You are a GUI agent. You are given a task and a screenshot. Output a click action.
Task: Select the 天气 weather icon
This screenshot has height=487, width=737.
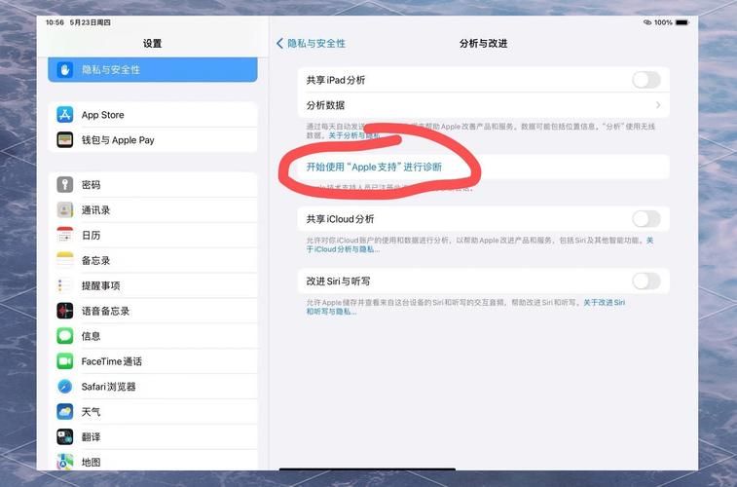tap(65, 412)
